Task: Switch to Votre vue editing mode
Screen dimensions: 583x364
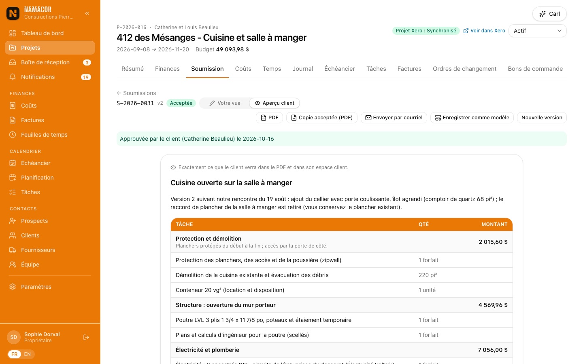Action: coord(225,103)
